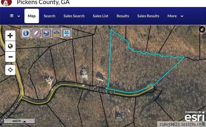This screenshot has width=206, height=127.
Task: Click the zoom out minus button
Action: coord(10,57)
